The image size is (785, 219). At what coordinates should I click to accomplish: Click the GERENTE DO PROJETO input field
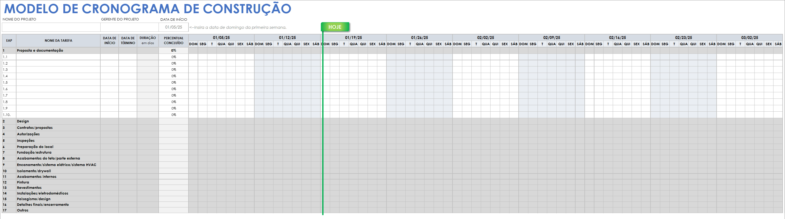tap(129, 27)
